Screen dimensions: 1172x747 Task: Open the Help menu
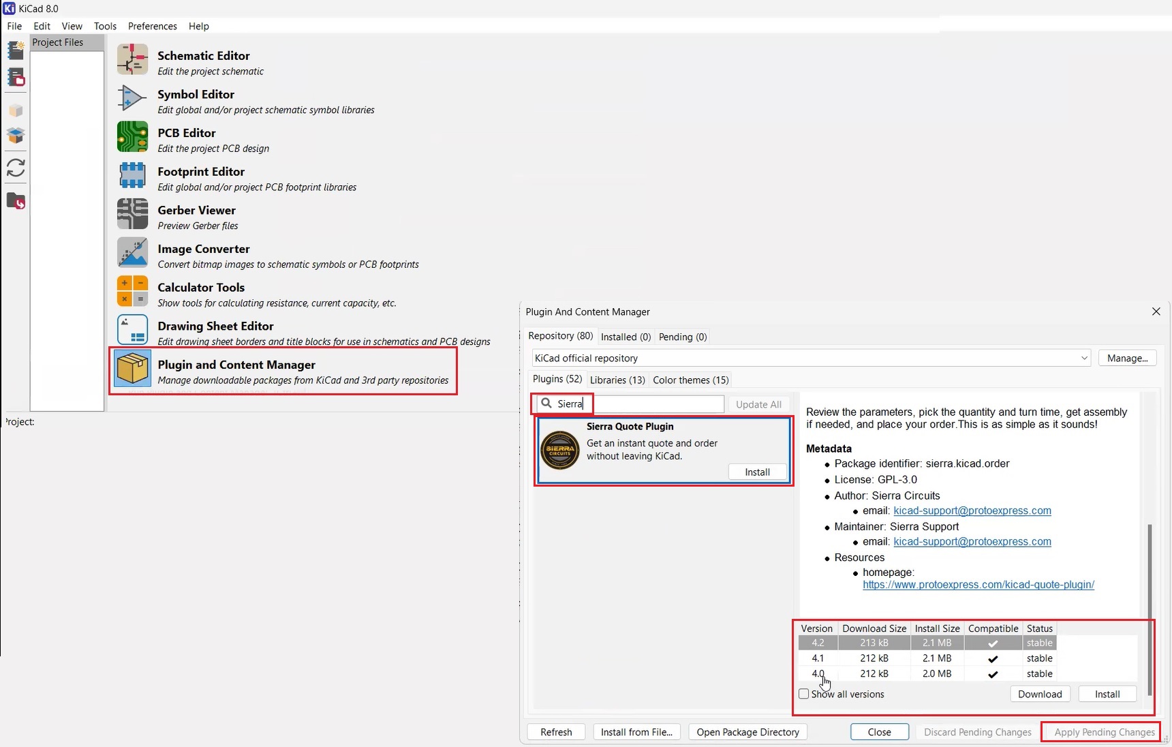(x=199, y=26)
